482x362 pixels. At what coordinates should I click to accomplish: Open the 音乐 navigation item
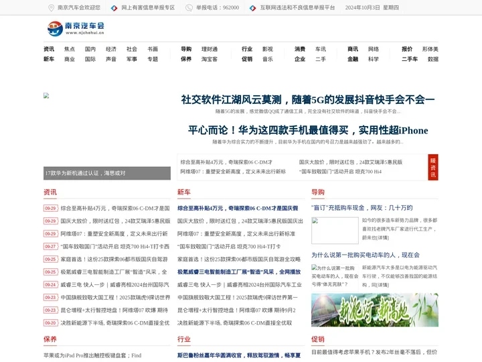(x=268, y=59)
